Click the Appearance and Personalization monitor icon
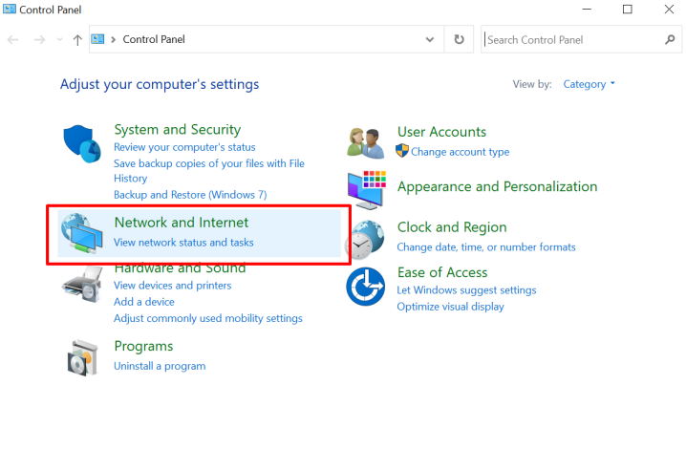Screen dimensions: 686x449 click(365, 190)
